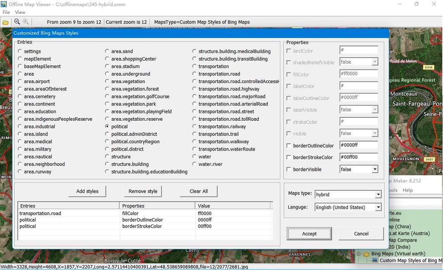Screen dimensions: 443x270
Task: Click the Accept button
Action: (309, 234)
